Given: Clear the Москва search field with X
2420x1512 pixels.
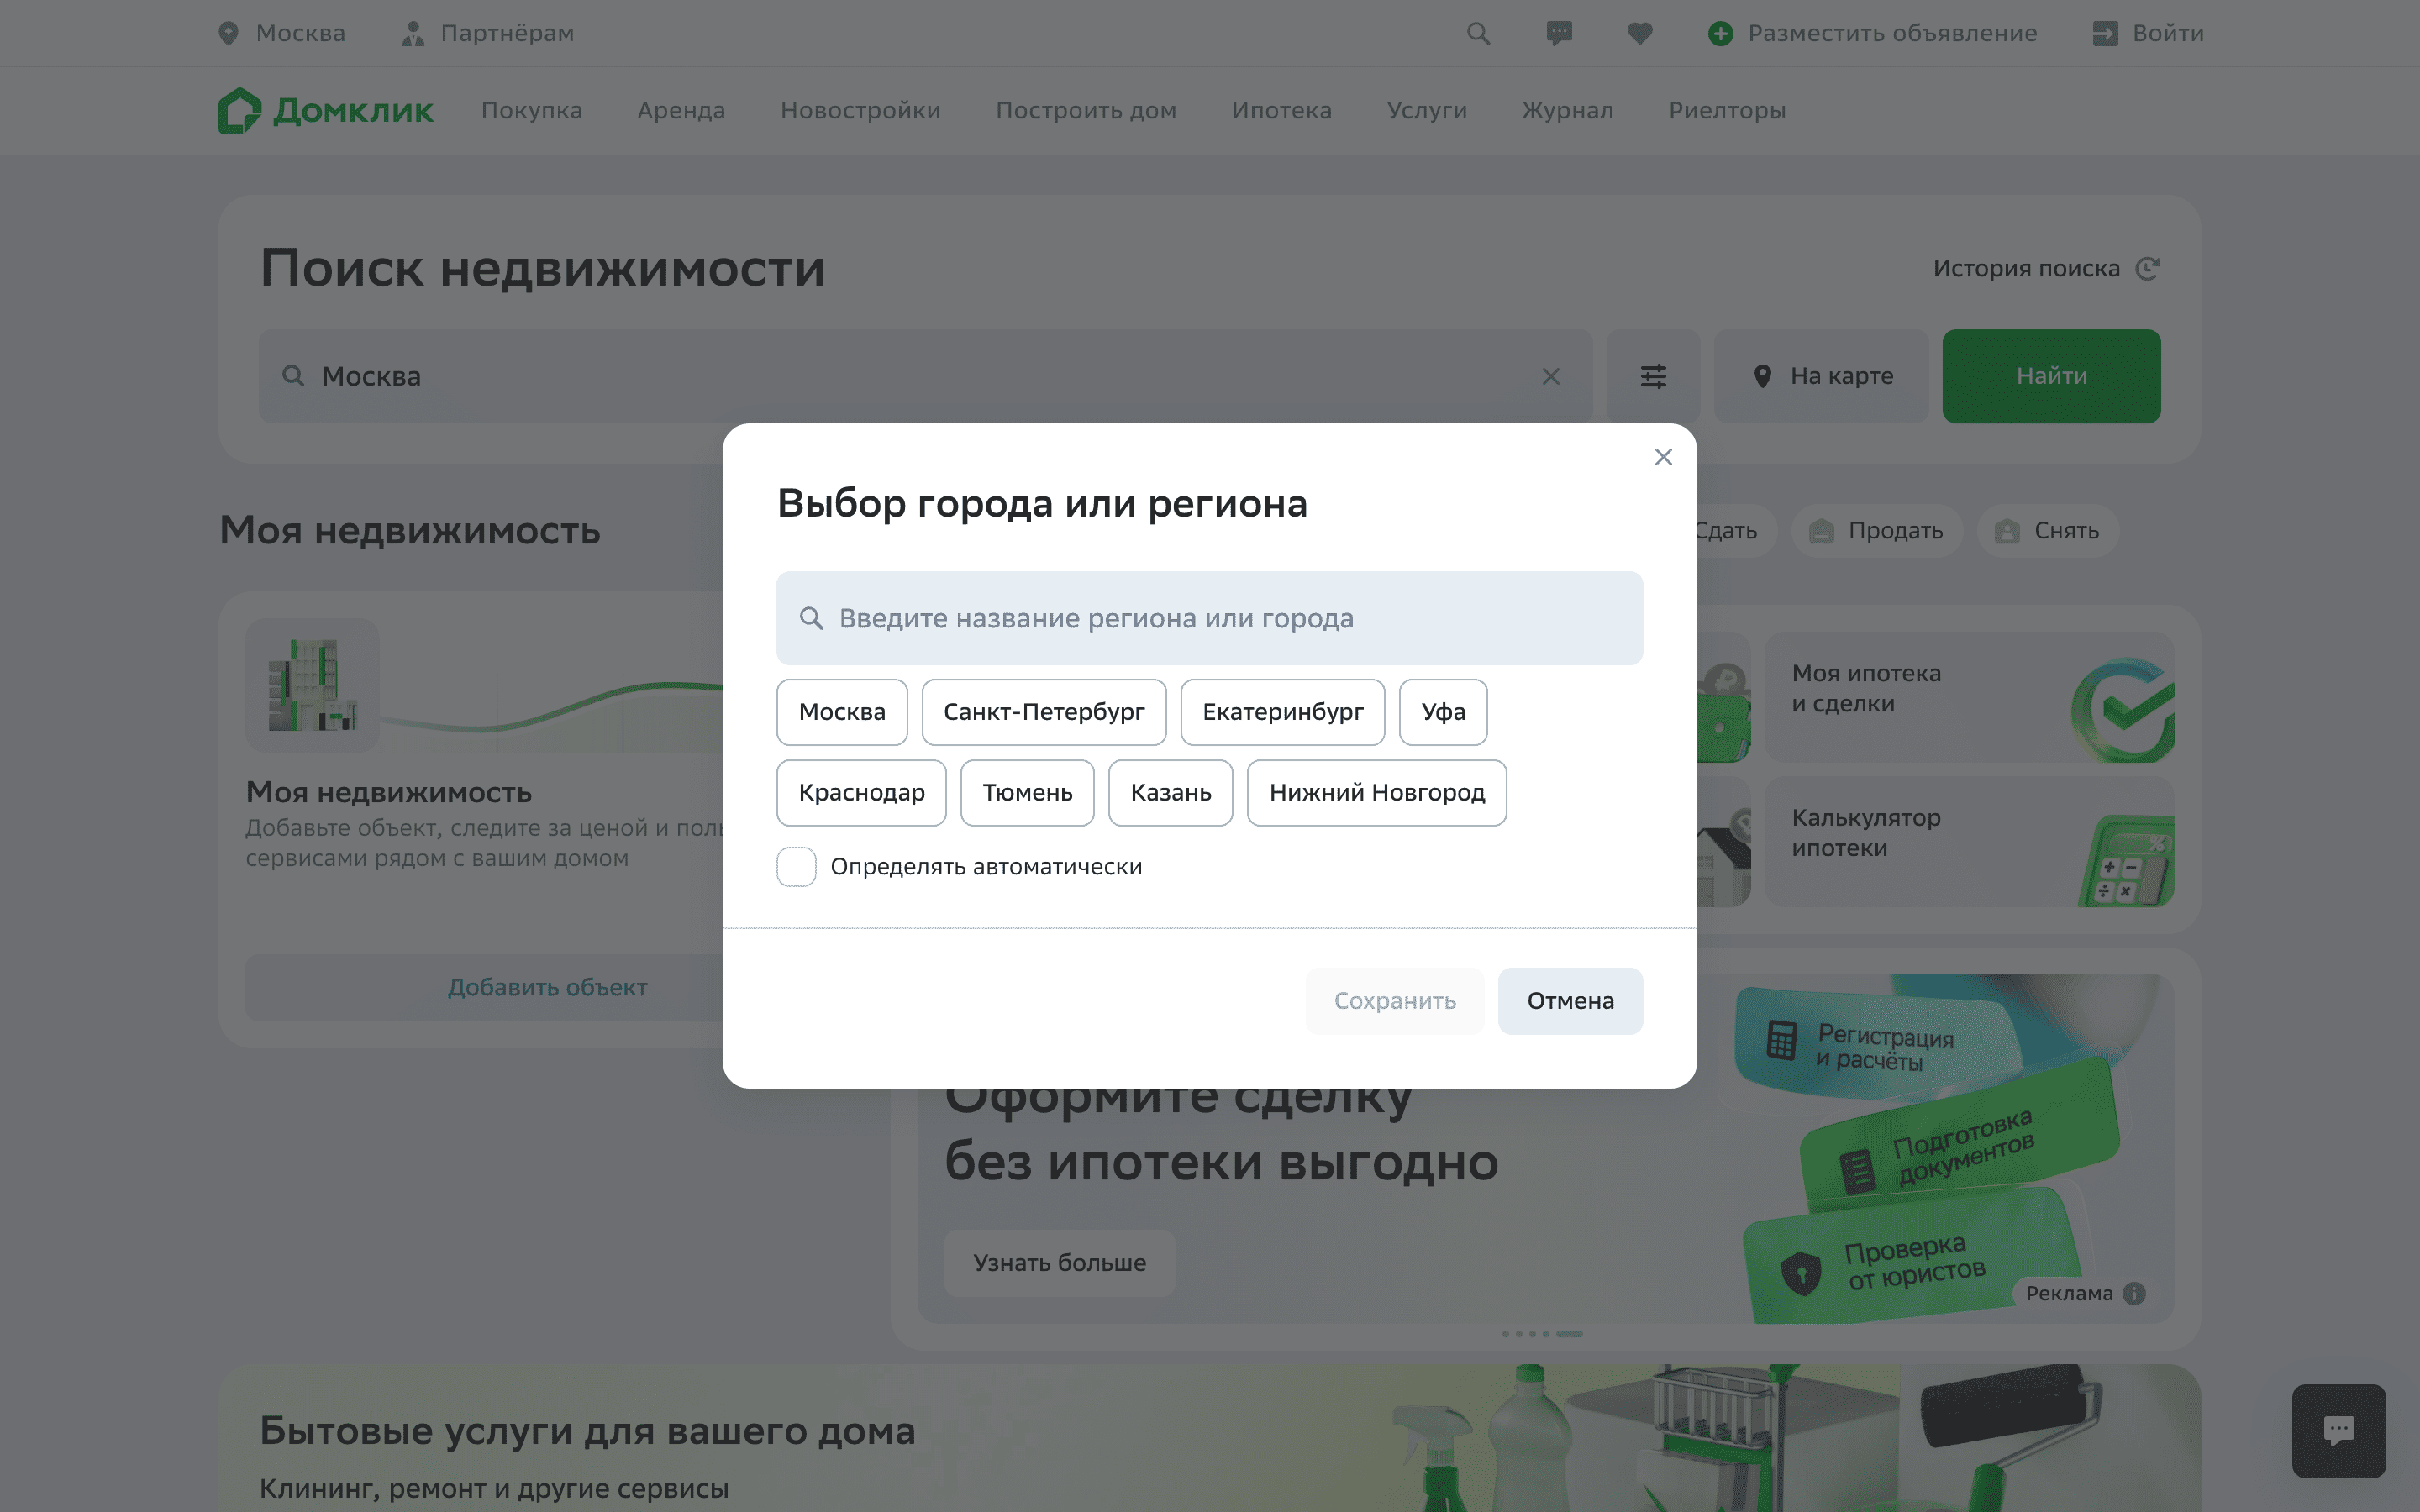Looking at the screenshot, I should coord(1551,376).
